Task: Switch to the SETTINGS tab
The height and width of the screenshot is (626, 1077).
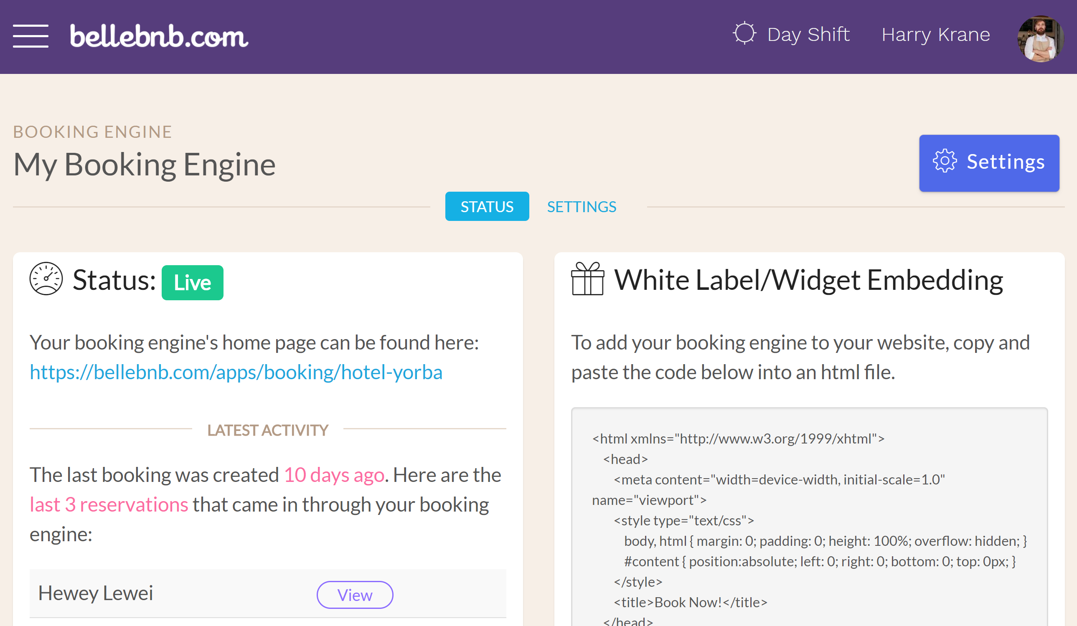Action: 581,207
